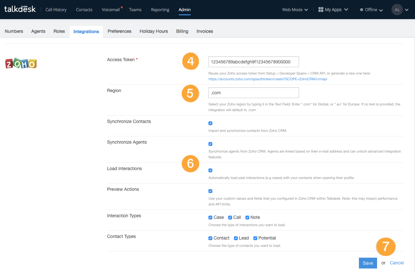Screen dimensions: 415x272
Task: Uncheck the Lead contact type
Action: click(236, 238)
